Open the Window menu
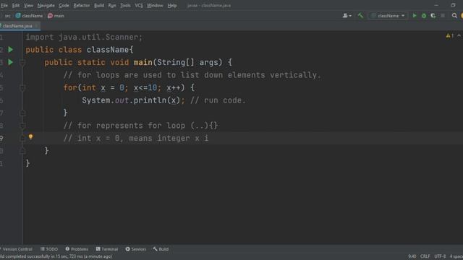The width and height of the screenshot is (463, 260). tap(155, 5)
